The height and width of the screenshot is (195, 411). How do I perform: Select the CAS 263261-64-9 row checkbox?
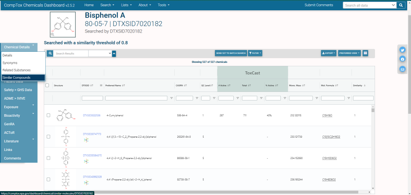tap(48, 136)
